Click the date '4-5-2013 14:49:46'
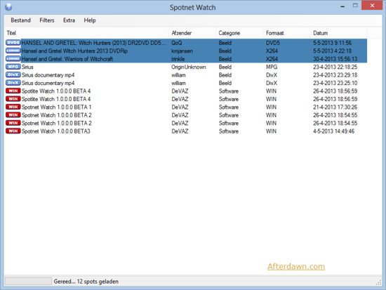 333,131
